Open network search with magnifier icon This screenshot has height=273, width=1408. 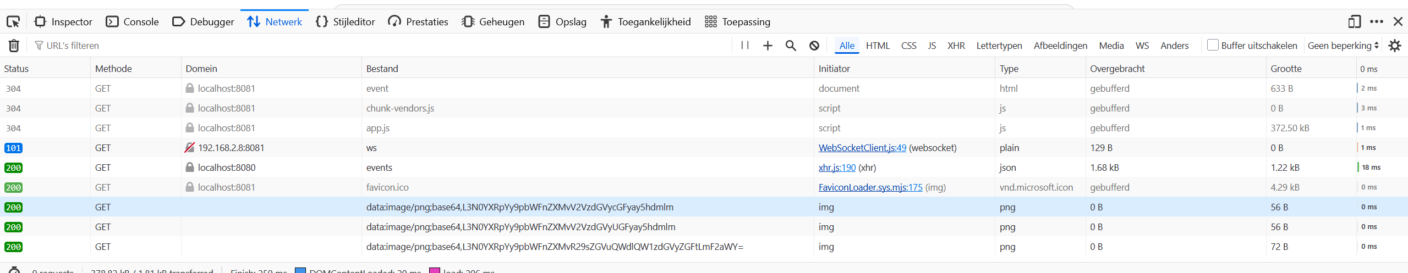791,46
